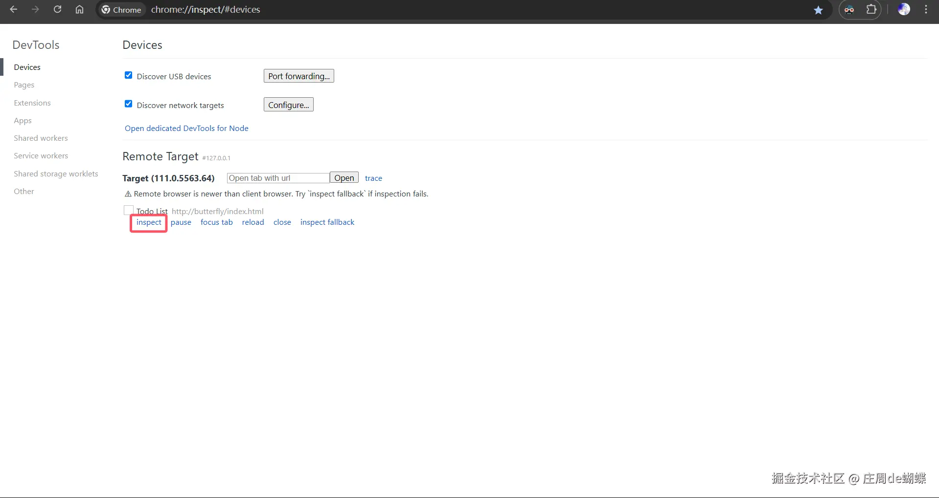Open the profile avatar menu
This screenshot has height=498, width=939.
[904, 9]
